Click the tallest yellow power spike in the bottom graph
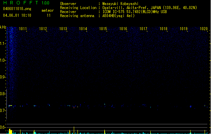The height and width of the screenshot is (134, 211). [x=74, y=130]
